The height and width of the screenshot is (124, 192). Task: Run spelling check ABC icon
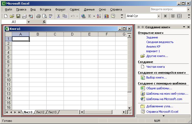[x=51, y=16]
